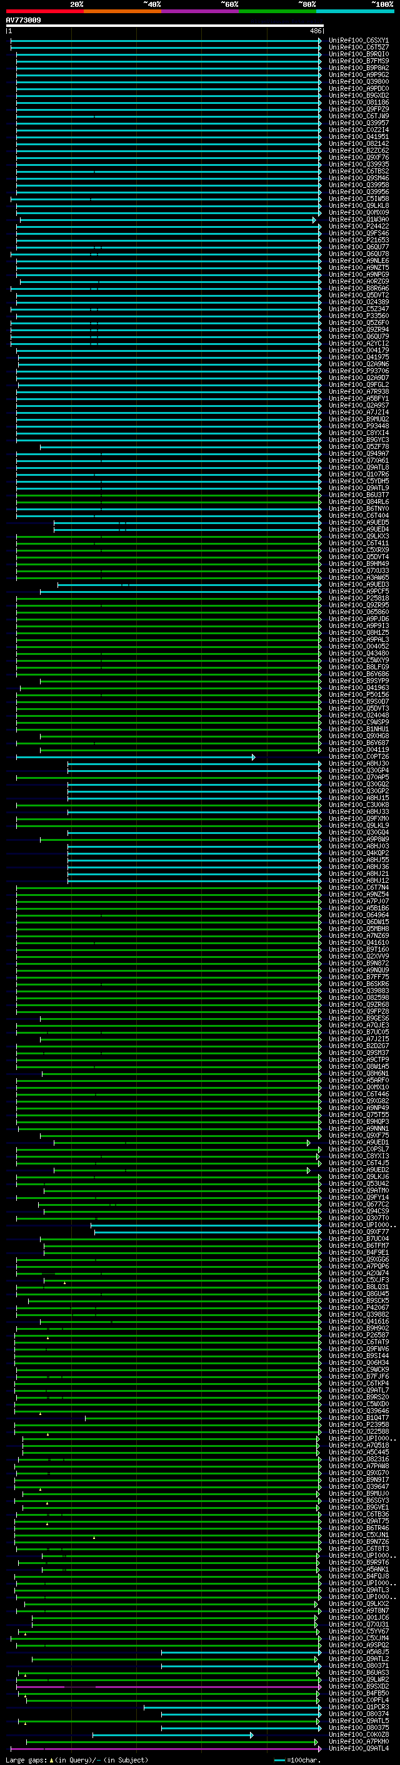Open hit UniRef100_Q9XF76
Screen dimensions: 400x1765
[358, 158]
